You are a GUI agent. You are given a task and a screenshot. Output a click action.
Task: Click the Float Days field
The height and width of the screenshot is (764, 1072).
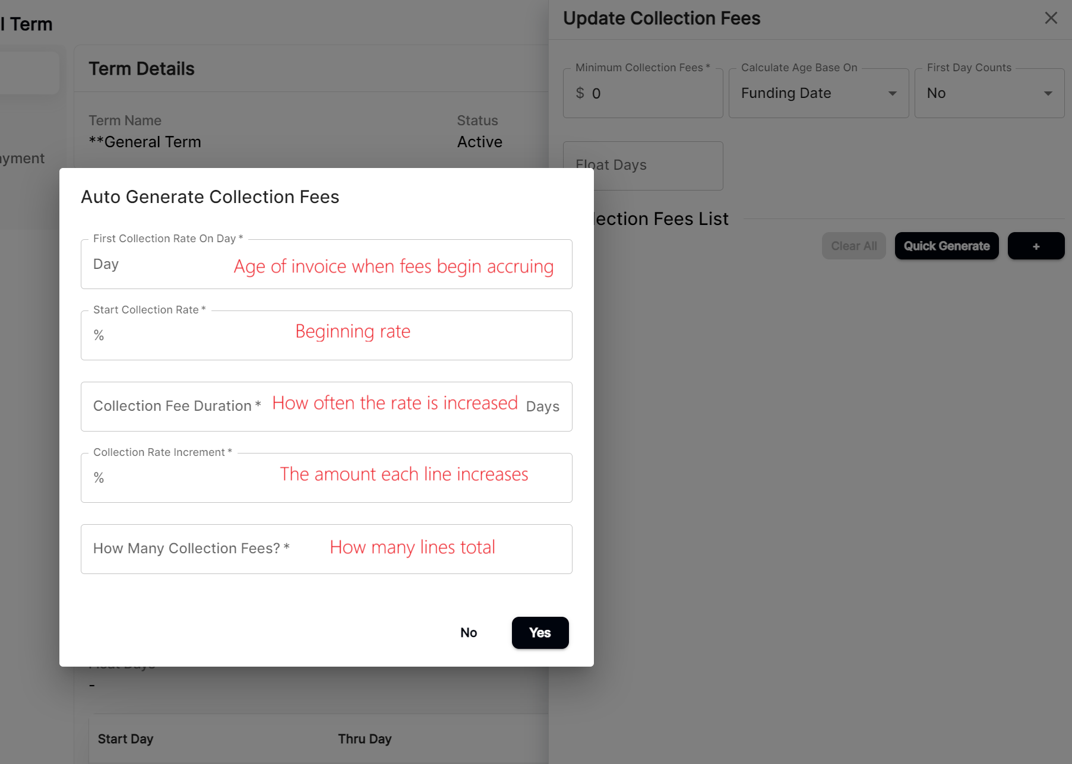643,166
